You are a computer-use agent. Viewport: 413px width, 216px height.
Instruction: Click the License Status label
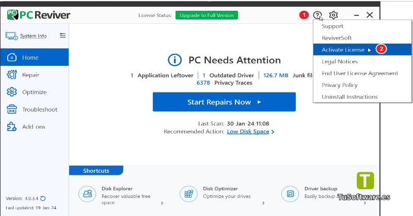155,15
